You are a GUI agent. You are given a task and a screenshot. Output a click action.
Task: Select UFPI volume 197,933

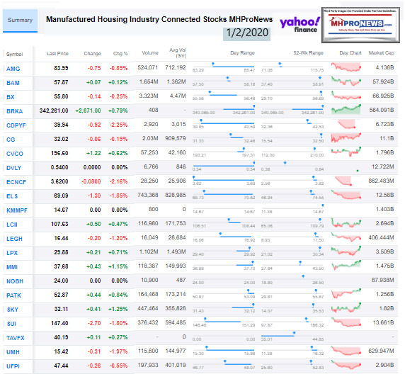pyautogui.click(x=148, y=366)
